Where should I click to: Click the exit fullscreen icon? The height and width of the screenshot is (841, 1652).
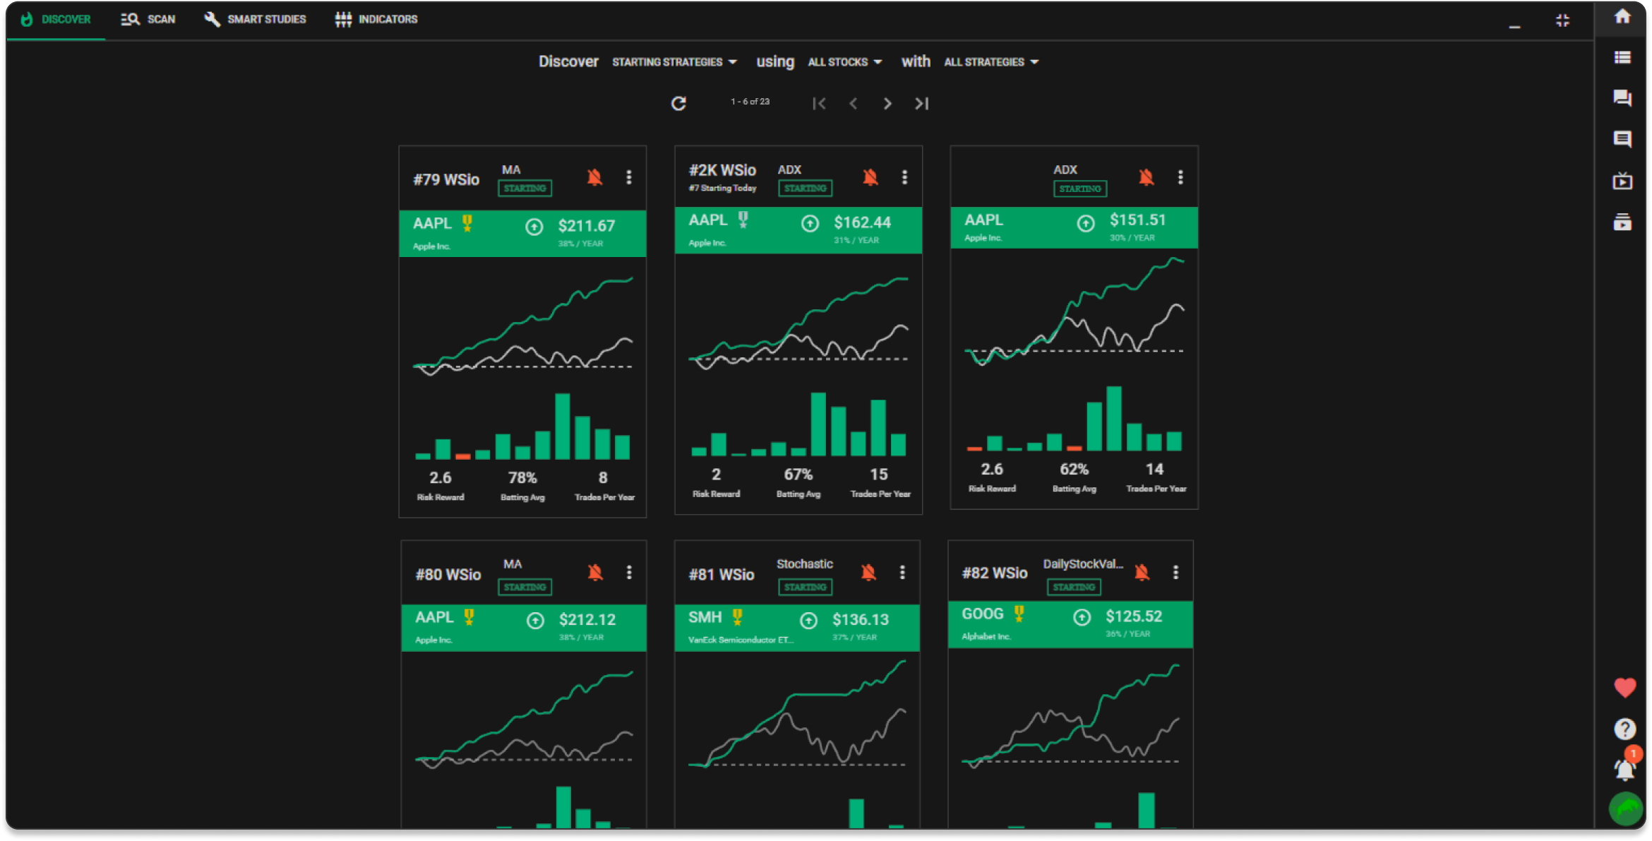1562,20
